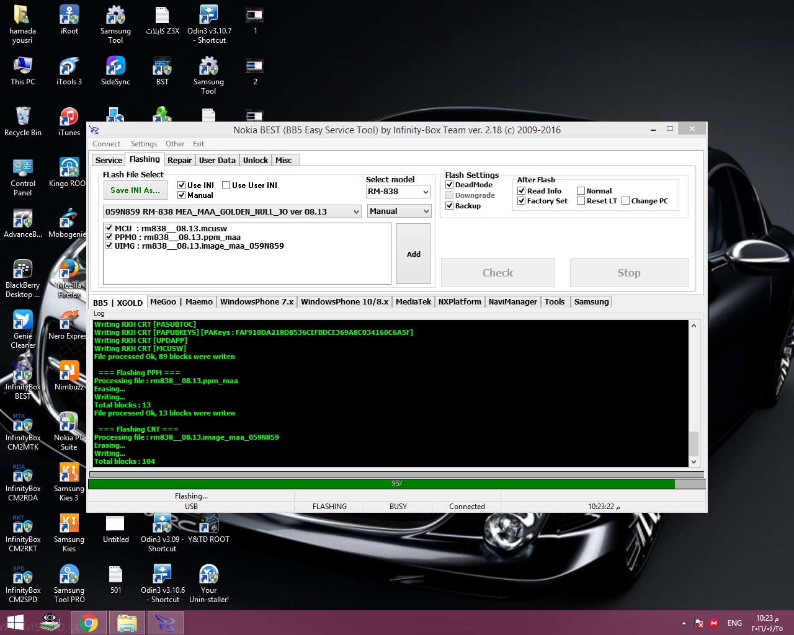
Task: Open the Other menu
Action: [x=175, y=144]
